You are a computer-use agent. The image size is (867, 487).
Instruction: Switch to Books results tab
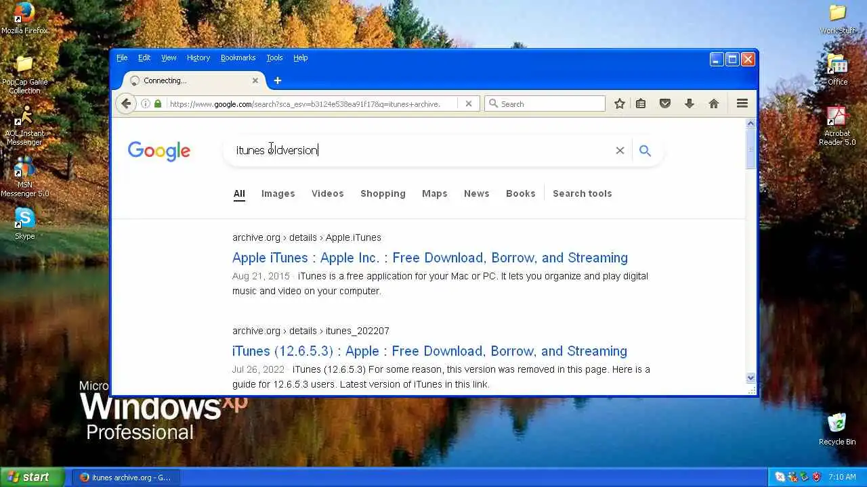coord(520,193)
